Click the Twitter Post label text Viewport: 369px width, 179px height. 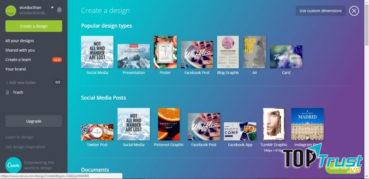(97, 144)
